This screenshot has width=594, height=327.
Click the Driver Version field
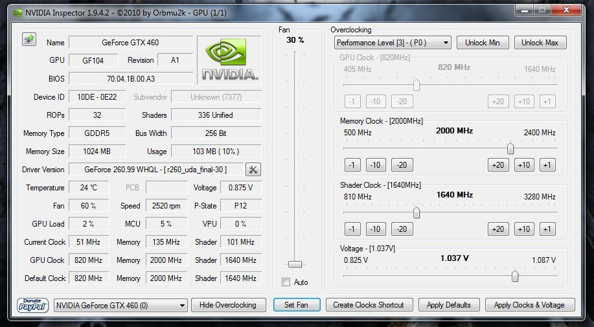[x=155, y=170]
